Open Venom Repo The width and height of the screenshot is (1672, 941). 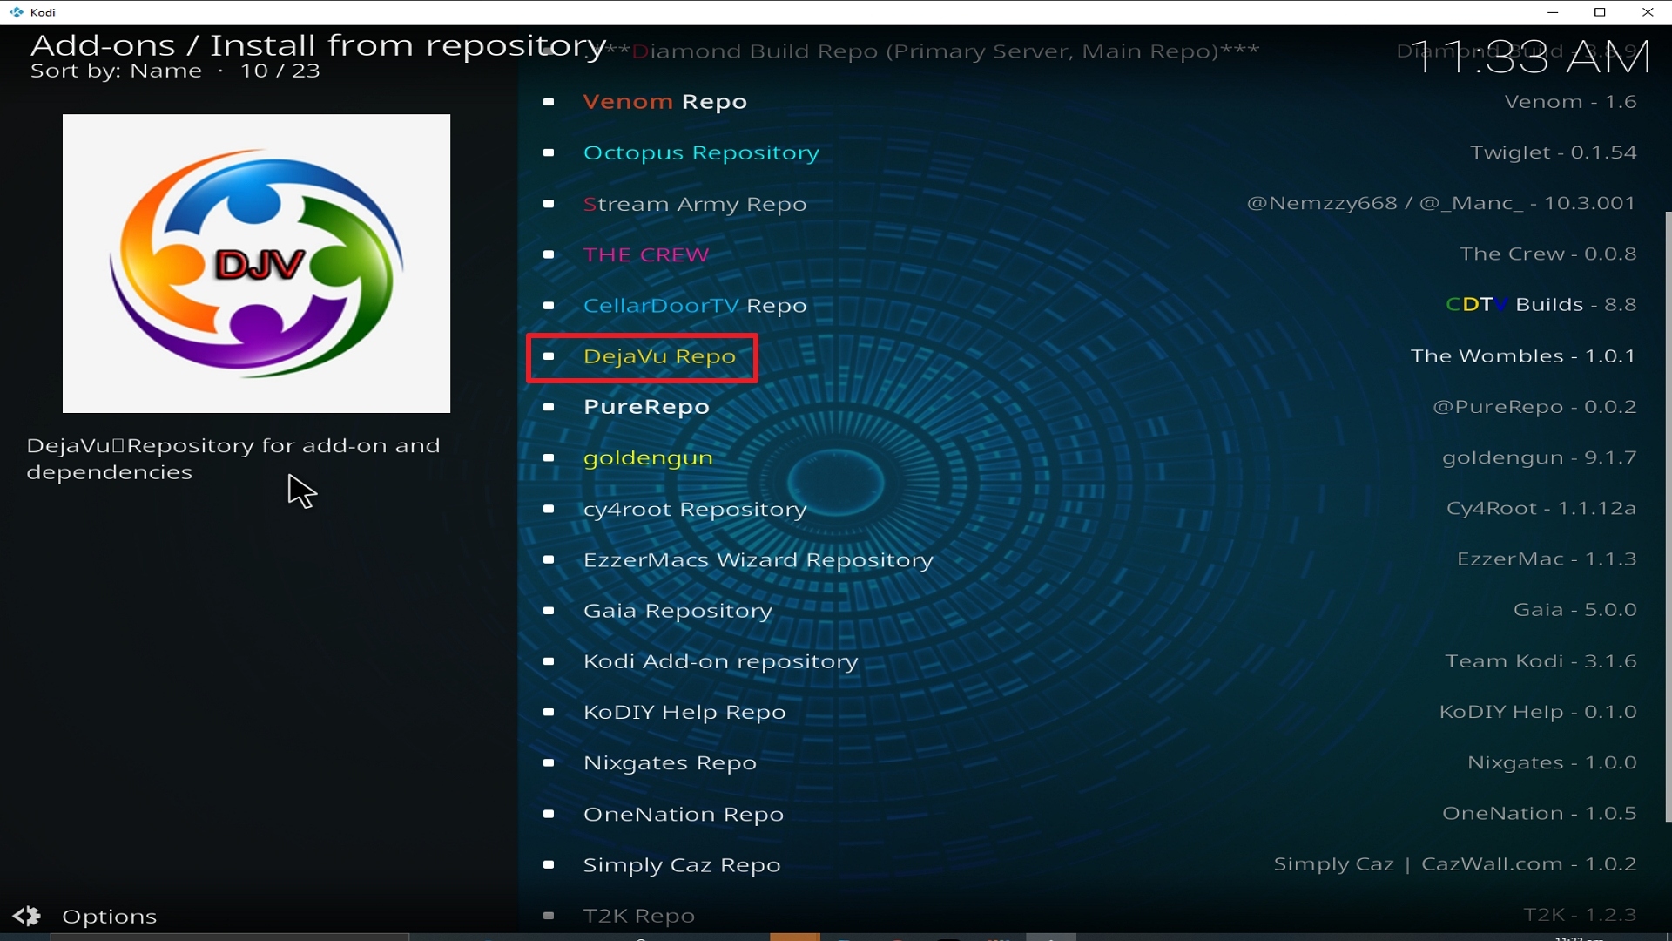coord(665,102)
